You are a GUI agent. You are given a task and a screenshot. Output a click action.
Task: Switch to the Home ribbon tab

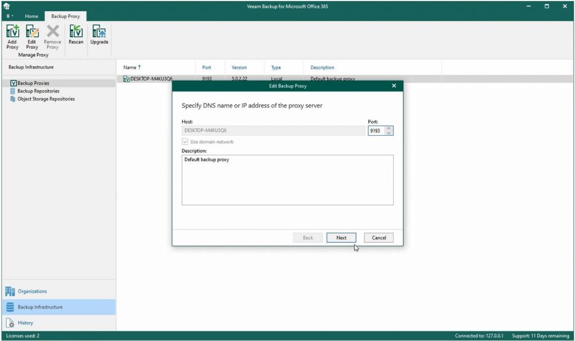tap(31, 16)
